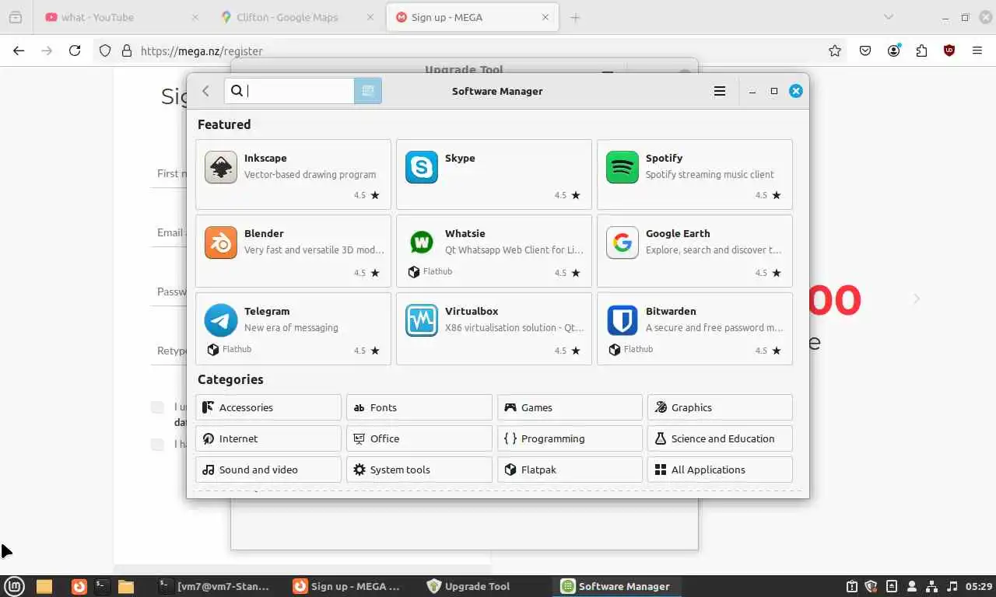Screen dimensions: 996x597
Task: Open a new browser tab
Action: pyautogui.click(x=575, y=17)
